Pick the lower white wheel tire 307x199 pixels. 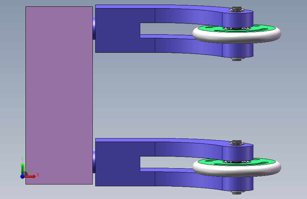pos(237,171)
